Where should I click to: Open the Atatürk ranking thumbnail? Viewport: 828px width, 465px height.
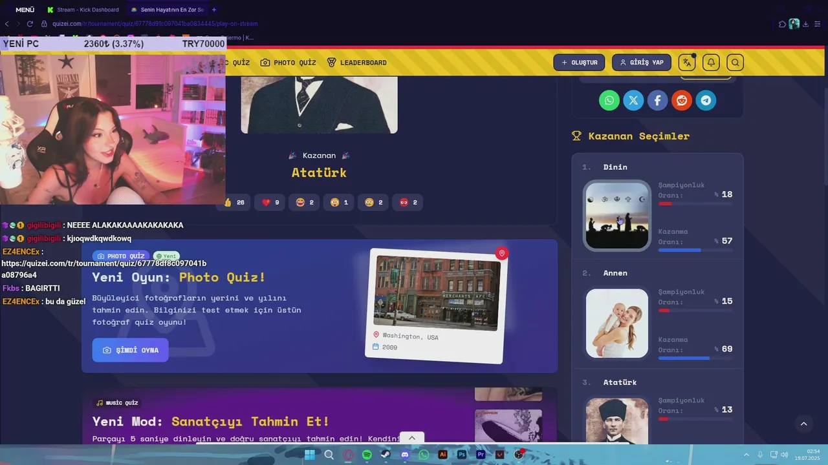[617, 420]
